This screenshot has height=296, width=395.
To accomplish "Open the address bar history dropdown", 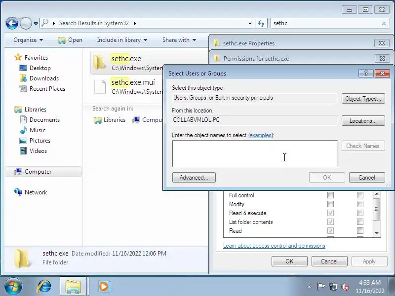I will tap(250, 23).
